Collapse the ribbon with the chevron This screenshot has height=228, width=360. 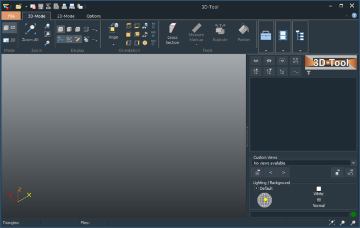pos(346,15)
